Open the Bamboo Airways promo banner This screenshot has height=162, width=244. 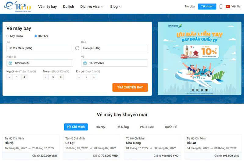[x=200, y=58]
